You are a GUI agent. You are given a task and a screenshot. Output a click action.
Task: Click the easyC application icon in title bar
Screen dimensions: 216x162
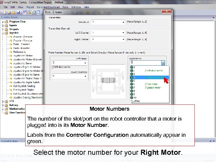tap(2, 2)
